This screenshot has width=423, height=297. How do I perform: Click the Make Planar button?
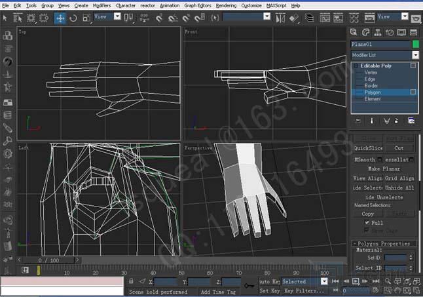(x=384, y=168)
